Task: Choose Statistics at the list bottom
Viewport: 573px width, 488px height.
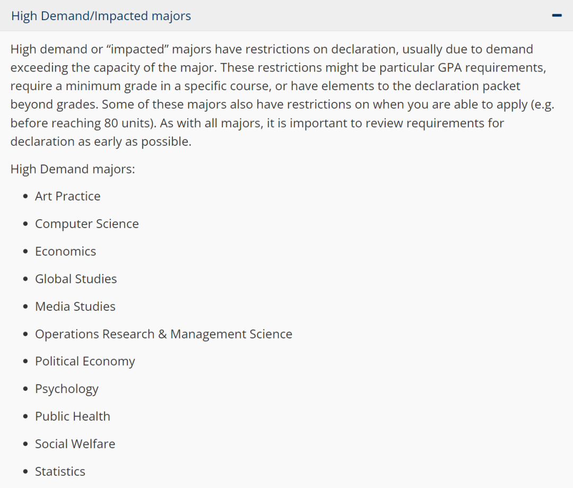Action: [x=60, y=472]
